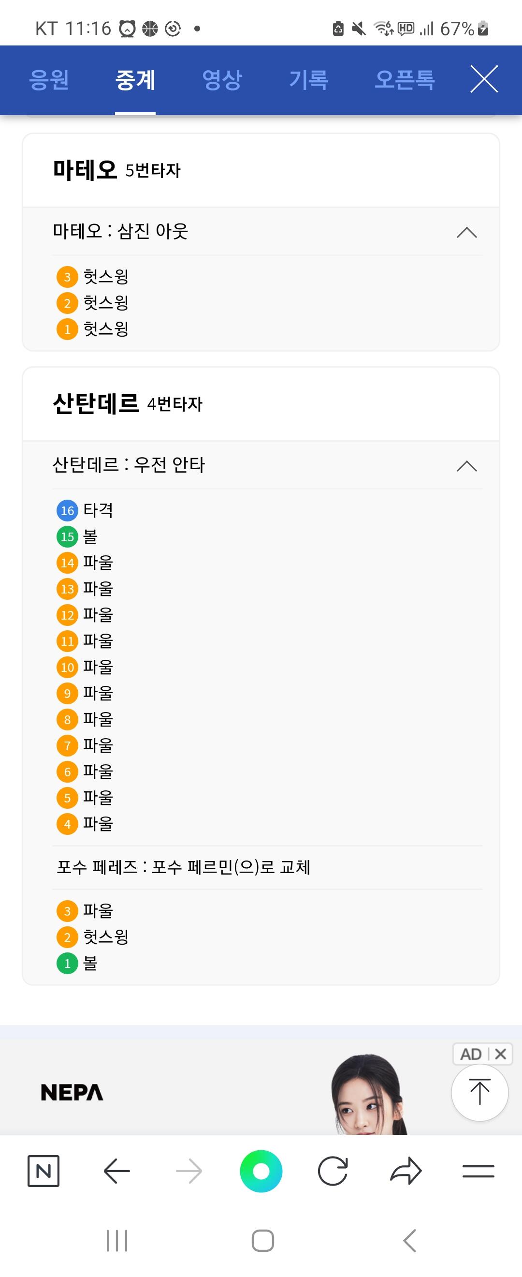Open the 오픈톡 tab
The height and width of the screenshot is (1277, 522).
pyautogui.click(x=404, y=79)
